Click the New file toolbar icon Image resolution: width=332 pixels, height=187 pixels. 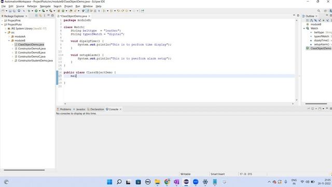point(3,11)
